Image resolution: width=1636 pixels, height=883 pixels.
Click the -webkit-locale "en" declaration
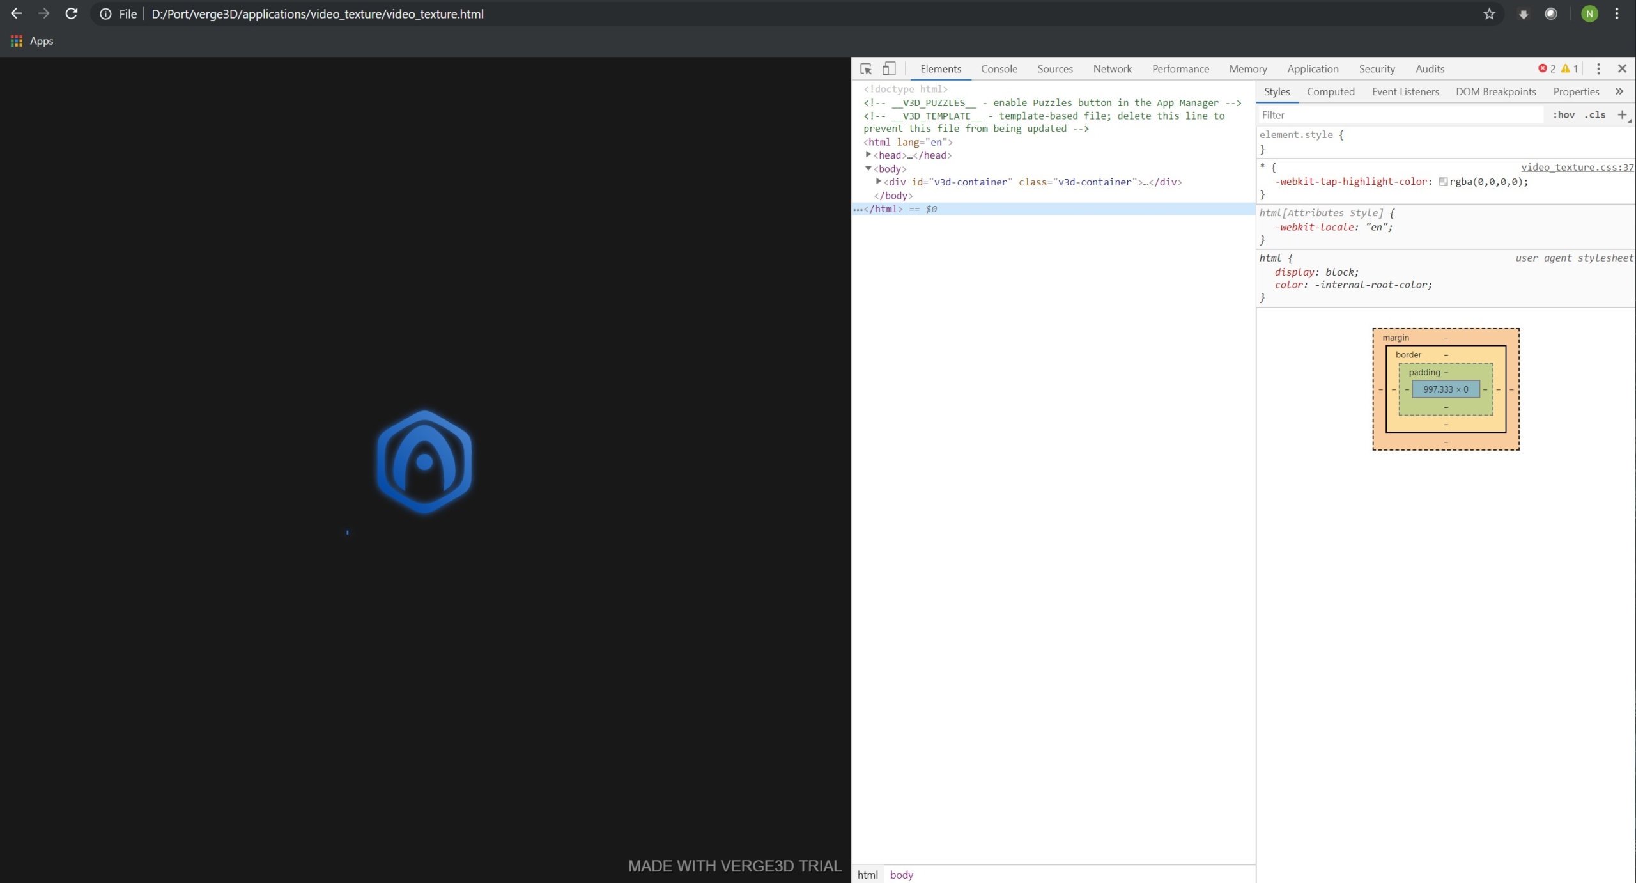1333,227
